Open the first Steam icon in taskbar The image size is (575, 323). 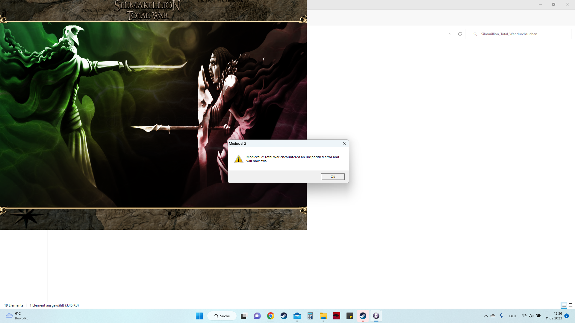284,316
